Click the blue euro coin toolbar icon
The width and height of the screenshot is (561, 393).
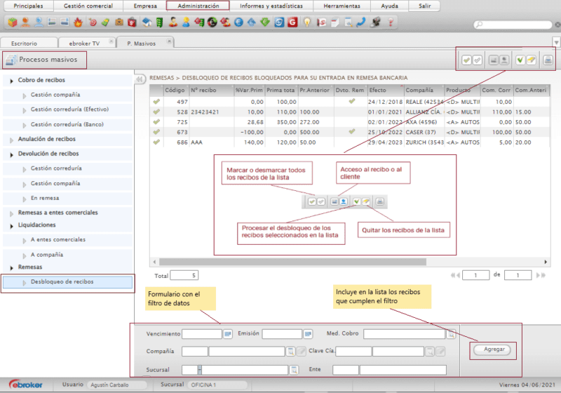click(238, 22)
